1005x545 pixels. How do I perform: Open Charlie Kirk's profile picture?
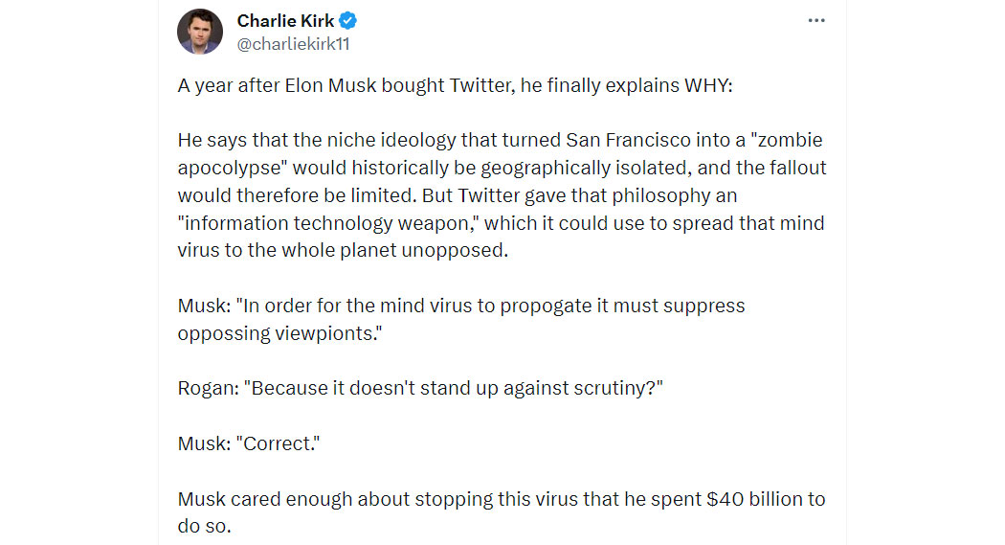click(200, 32)
